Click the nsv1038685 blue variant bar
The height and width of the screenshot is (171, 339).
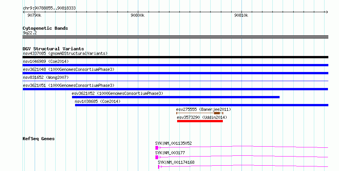(201, 105)
